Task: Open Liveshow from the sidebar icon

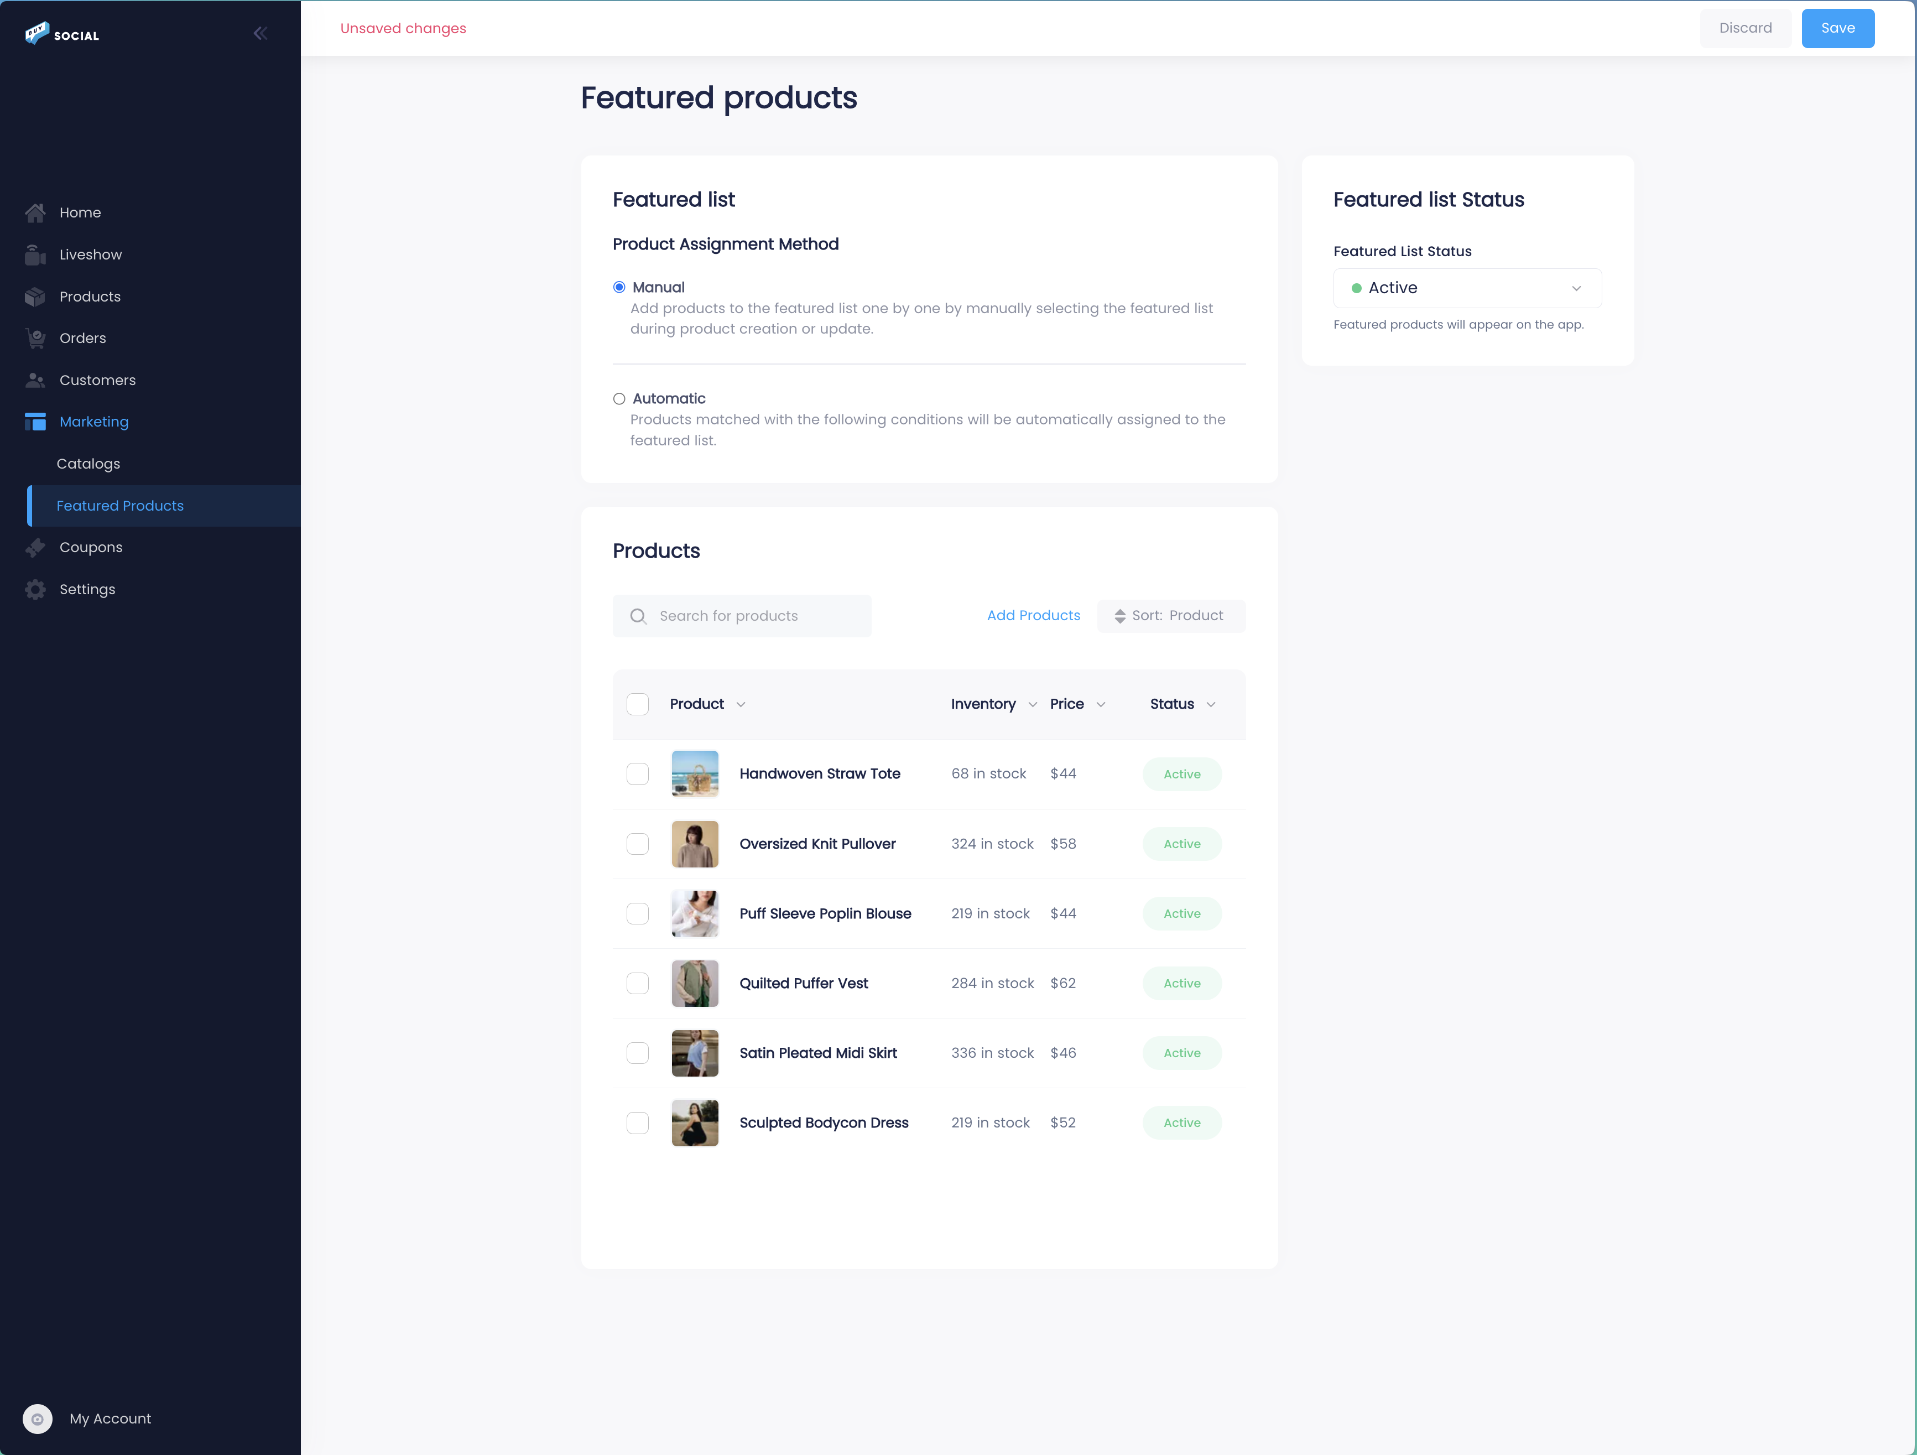Action: pos(35,254)
